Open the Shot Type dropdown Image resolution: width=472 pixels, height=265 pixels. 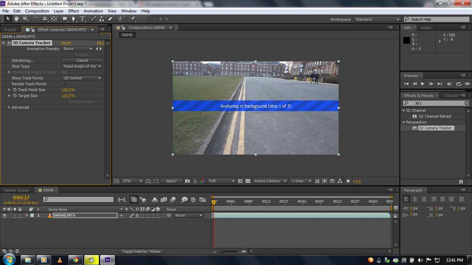pos(82,66)
